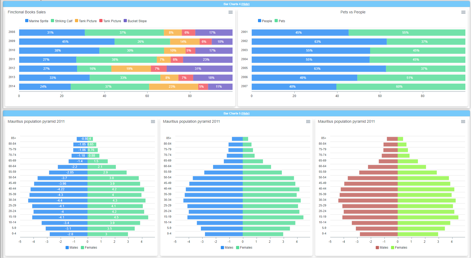Open red-green Mauritius pyramid chart menu icon
Viewport: 471px width, 258px height.
pos(463,122)
